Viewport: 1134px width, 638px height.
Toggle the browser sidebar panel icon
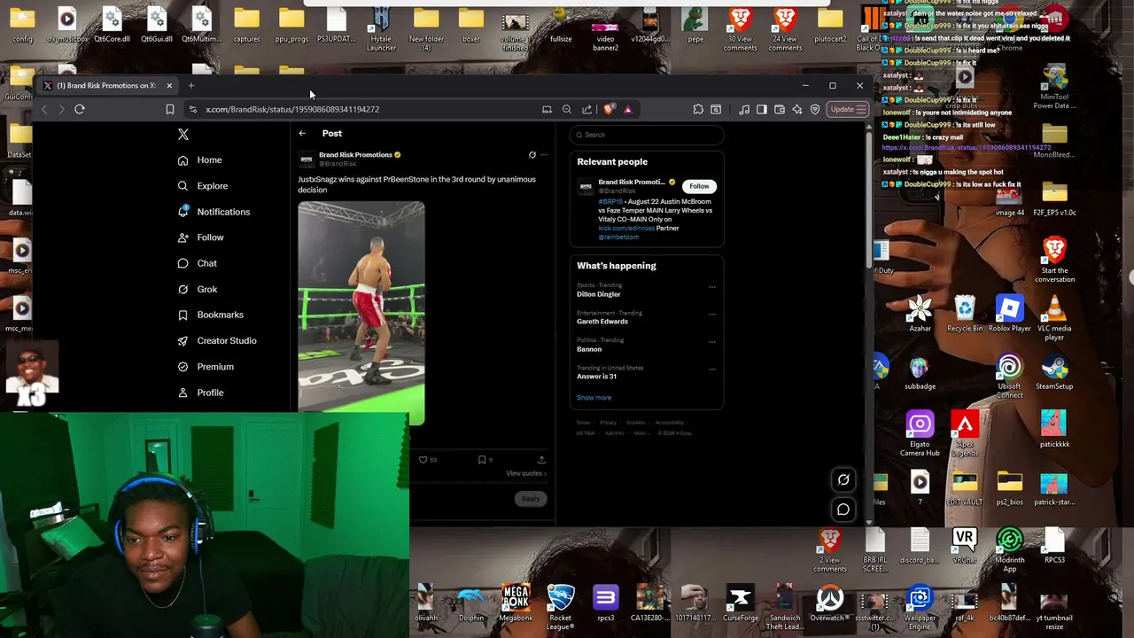[762, 109]
